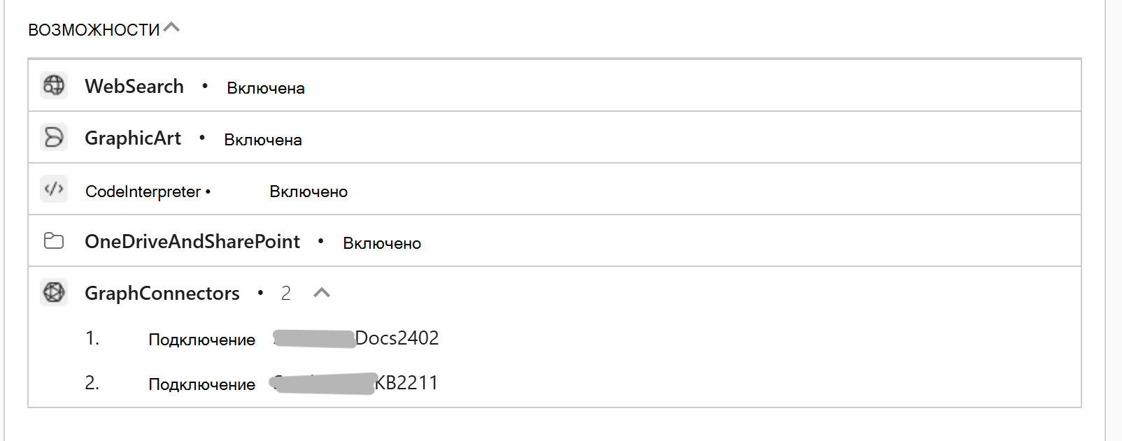The image size is (1122, 441).
Task: Open the GraphicArt capability via its icon
Action: pyautogui.click(x=53, y=137)
